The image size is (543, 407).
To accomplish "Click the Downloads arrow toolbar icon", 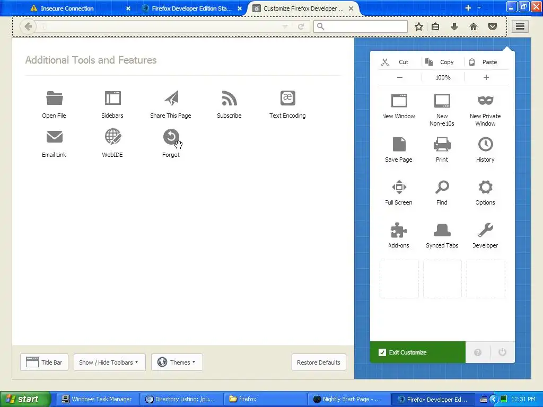I will [x=454, y=26].
